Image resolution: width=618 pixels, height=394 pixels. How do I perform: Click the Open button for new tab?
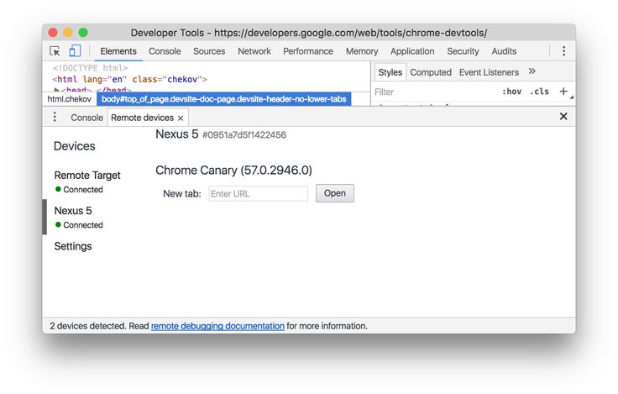click(x=335, y=193)
